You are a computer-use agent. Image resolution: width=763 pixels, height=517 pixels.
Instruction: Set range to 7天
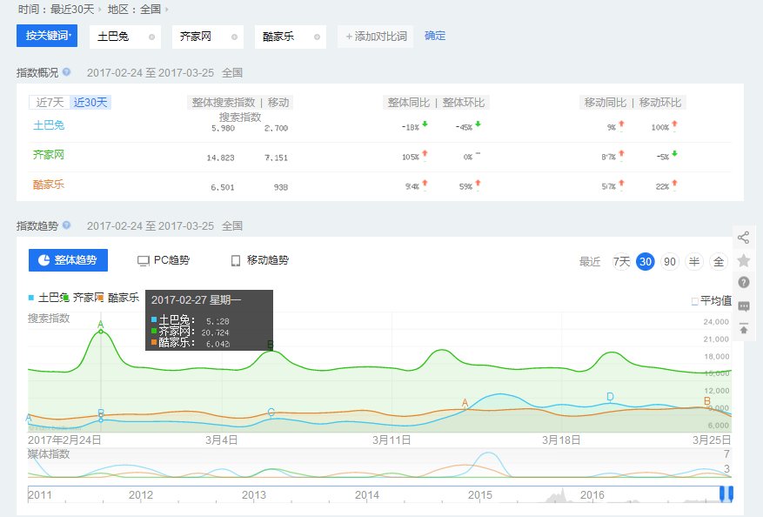pyautogui.click(x=621, y=262)
